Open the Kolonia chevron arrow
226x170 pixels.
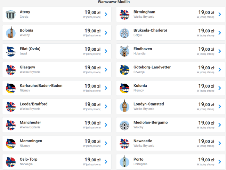coord(219,88)
